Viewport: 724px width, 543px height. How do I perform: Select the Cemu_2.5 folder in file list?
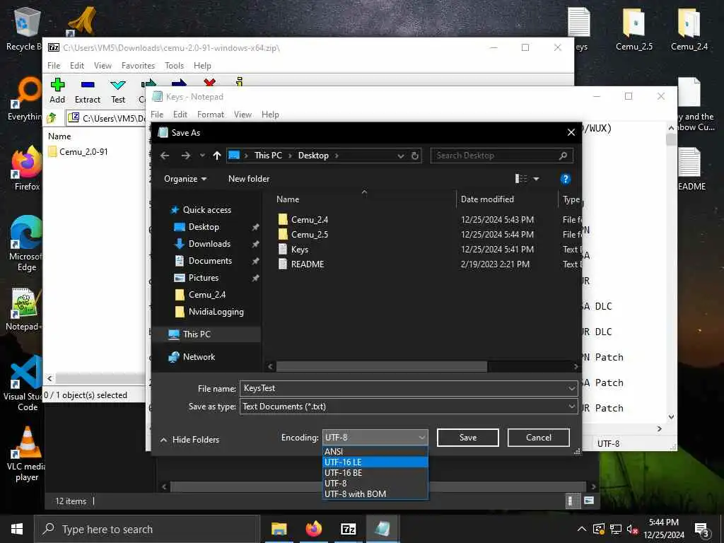(310, 235)
